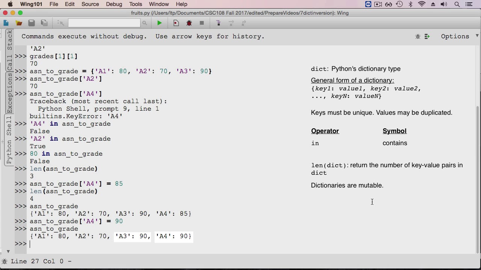
Task: Click the page icon with red dot
Action: [x=176, y=23]
